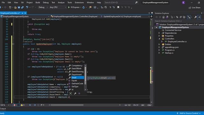Click the browser refresh icon beside IIS Express
The height and width of the screenshot is (115, 204).
(84, 7)
